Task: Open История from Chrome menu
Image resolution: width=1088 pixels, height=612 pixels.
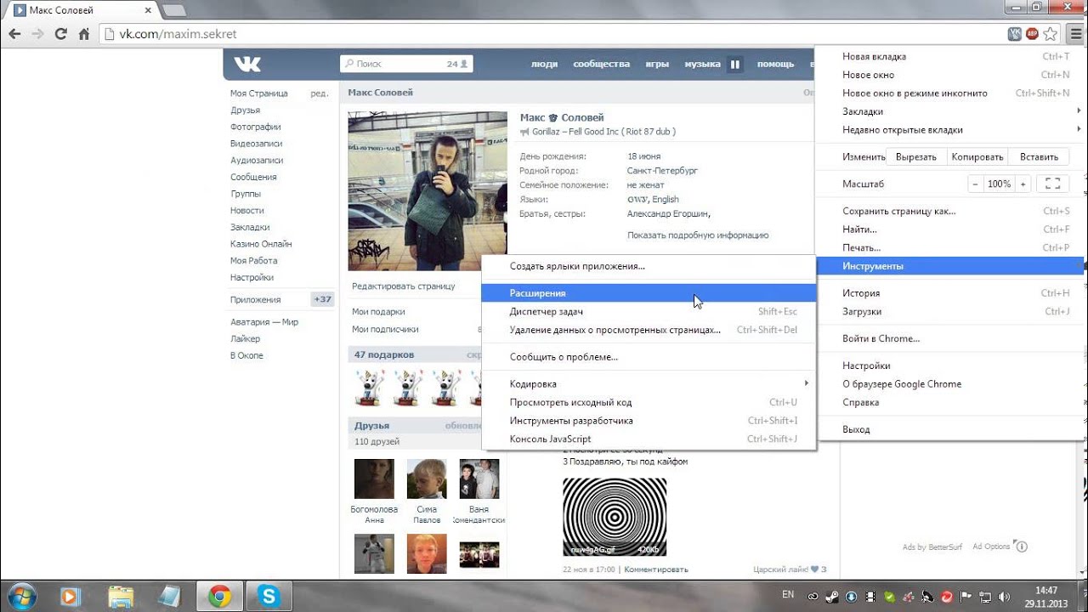Action: click(x=950, y=293)
